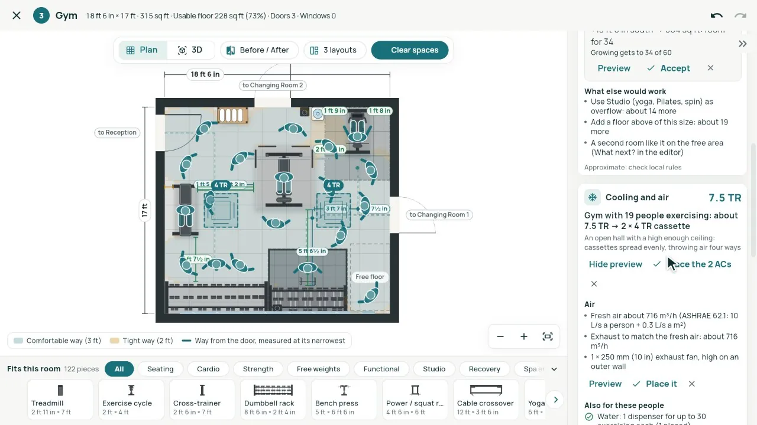Select the Strength category

coord(258,369)
